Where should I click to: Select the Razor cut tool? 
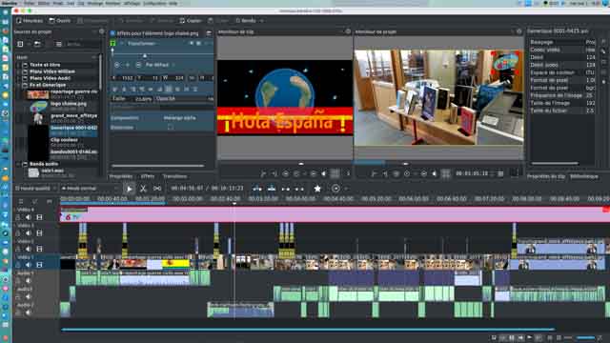pos(143,189)
